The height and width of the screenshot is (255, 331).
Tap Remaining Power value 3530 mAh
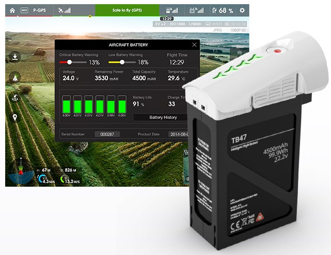(x=107, y=78)
